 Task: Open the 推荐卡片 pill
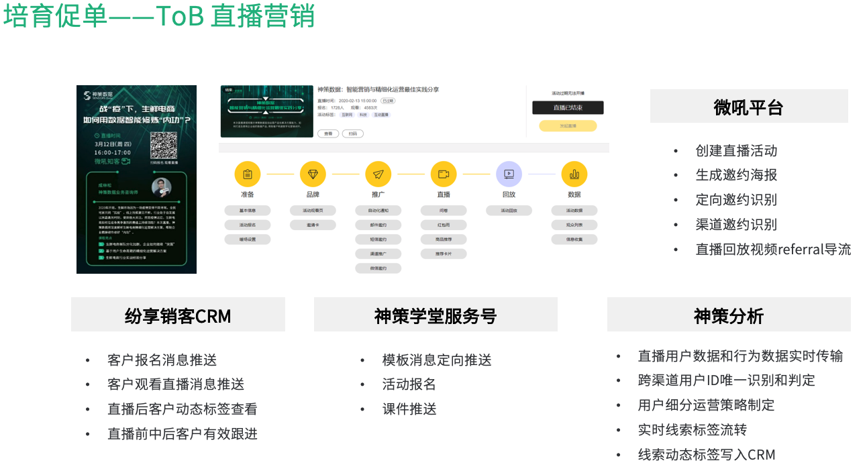pyautogui.click(x=444, y=254)
